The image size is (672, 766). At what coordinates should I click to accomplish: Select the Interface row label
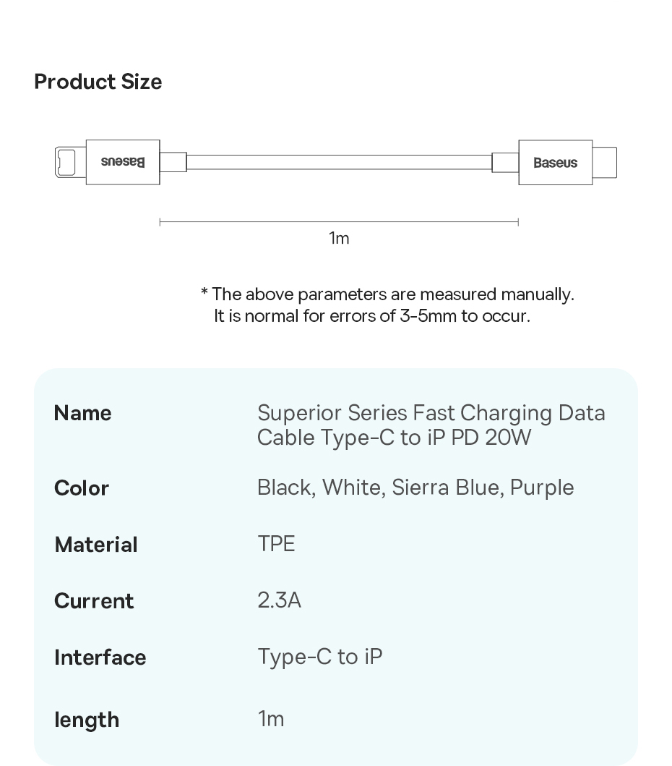click(100, 658)
